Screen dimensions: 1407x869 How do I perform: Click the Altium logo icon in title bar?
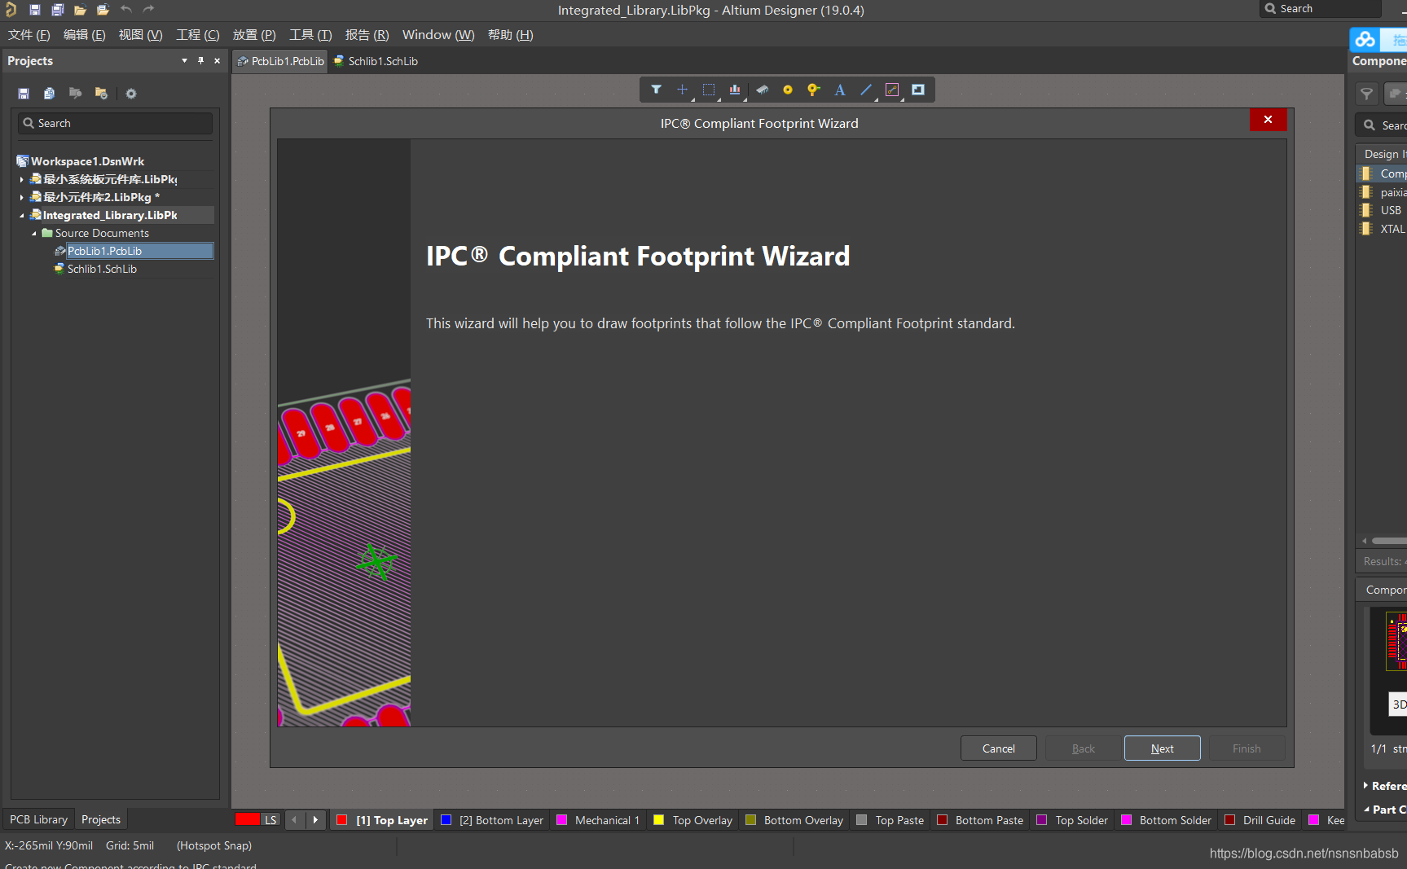pyautogui.click(x=11, y=10)
